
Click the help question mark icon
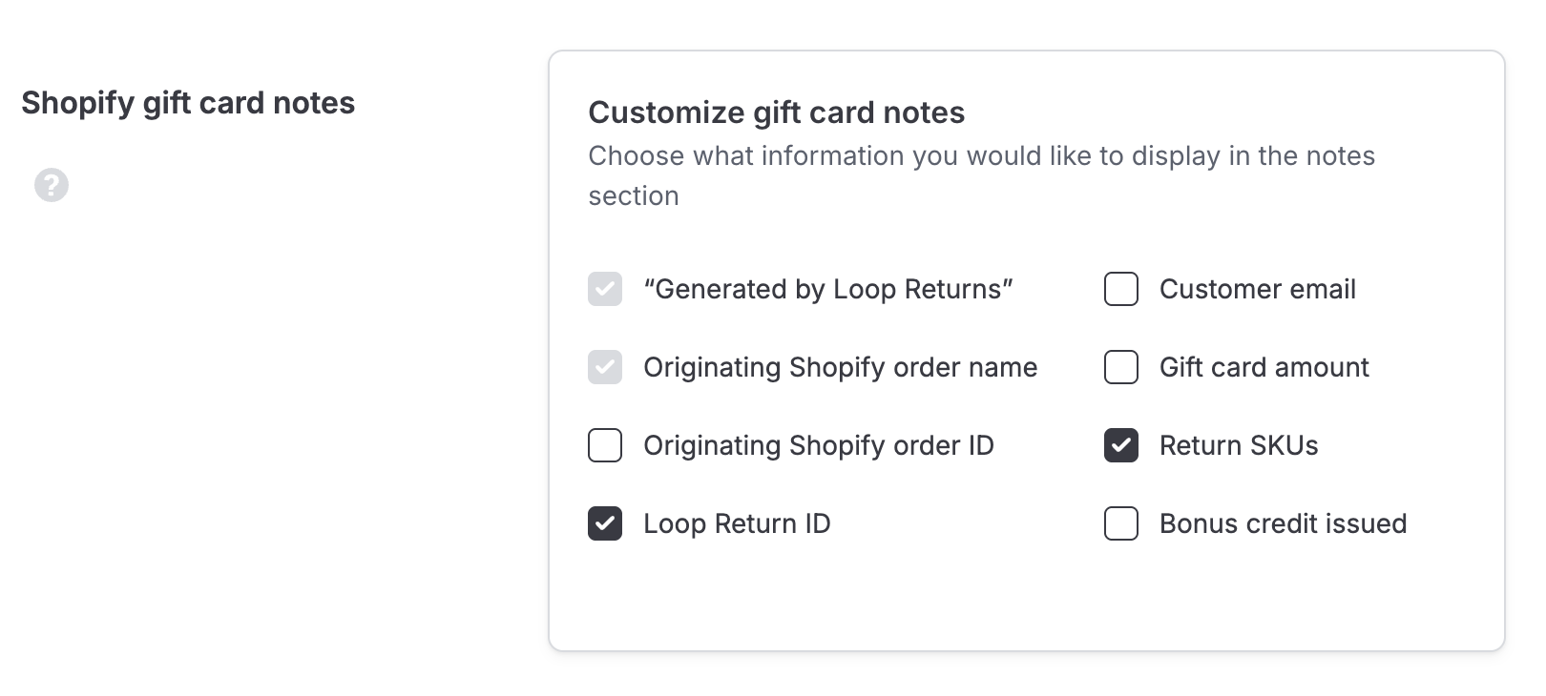coord(52,185)
